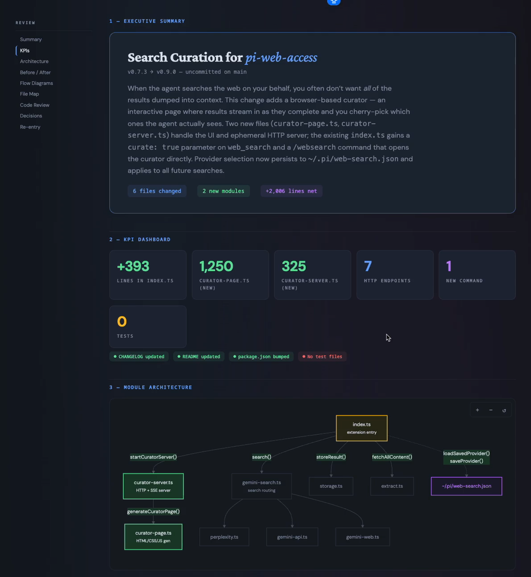The width and height of the screenshot is (531, 577).
Task: Click the search() edge label
Action: pyautogui.click(x=262, y=457)
